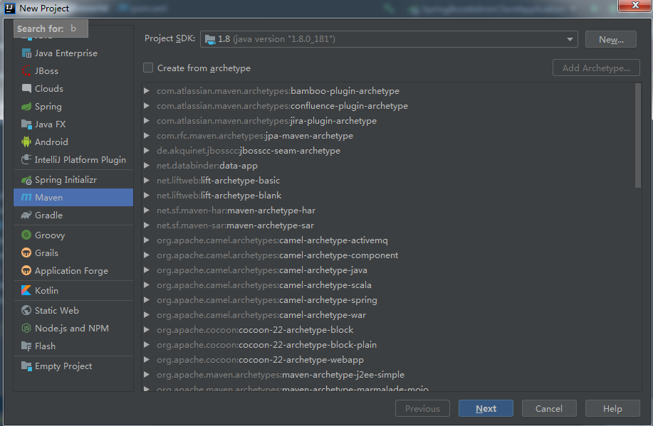Expand bamboo-plugin-archetype node
The width and height of the screenshot is (653, 426).
click(147, 91)
